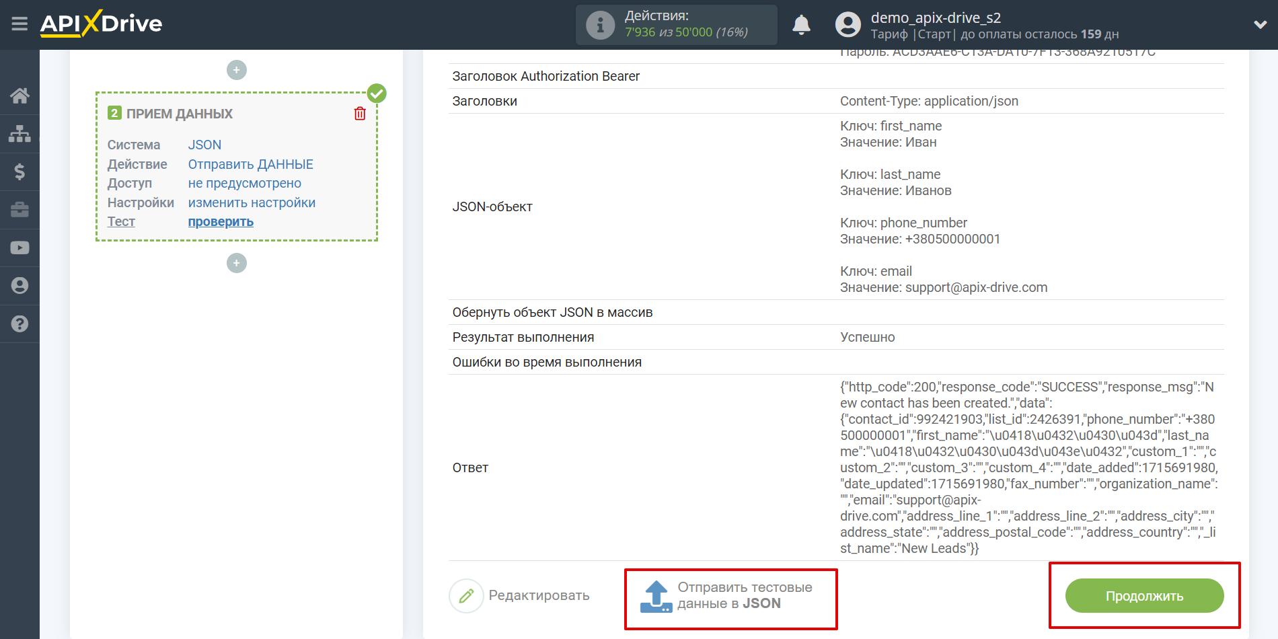The height and width of the screenshot is (639, 1278).
Task: Open the video tutorials sidebar icon
Action: coord(20,248)
